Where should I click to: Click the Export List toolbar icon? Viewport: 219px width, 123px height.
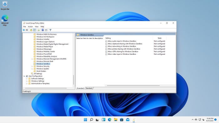(38, 30)
